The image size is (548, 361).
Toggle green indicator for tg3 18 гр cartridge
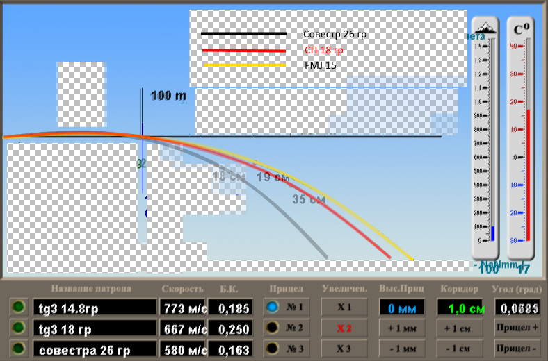click(x=17, y=328)
